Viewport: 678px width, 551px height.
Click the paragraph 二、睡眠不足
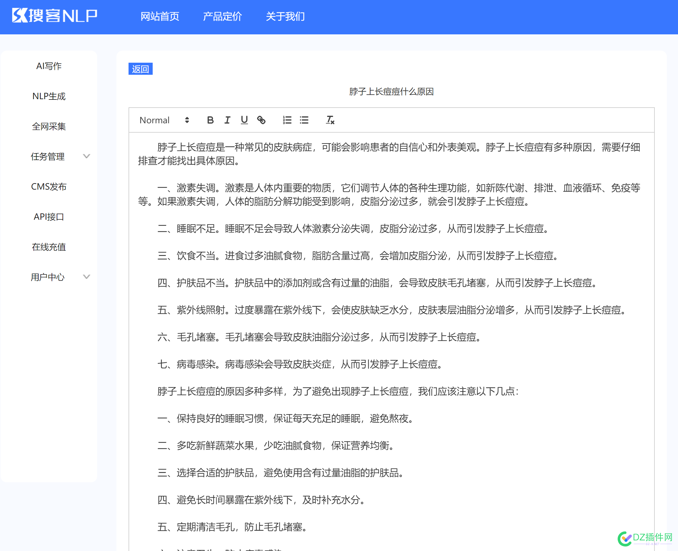point(353,228)
